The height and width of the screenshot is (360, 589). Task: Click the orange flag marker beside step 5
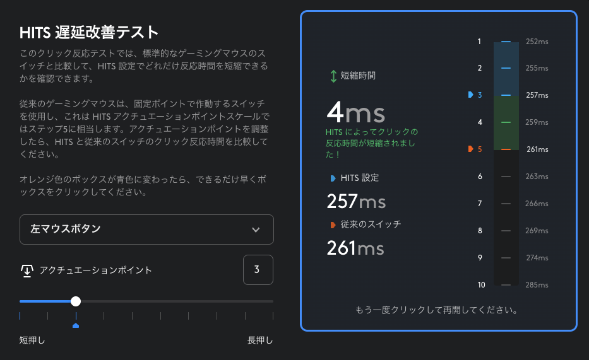(471, 149)
